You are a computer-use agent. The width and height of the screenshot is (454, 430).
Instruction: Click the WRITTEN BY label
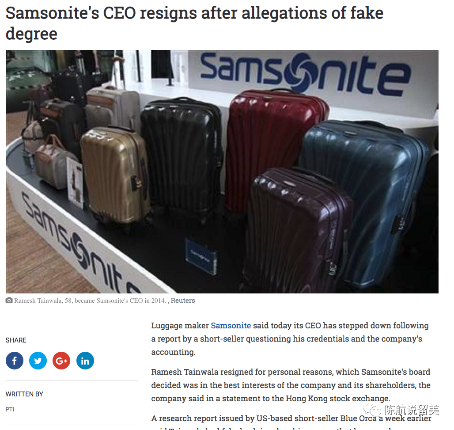24,394
